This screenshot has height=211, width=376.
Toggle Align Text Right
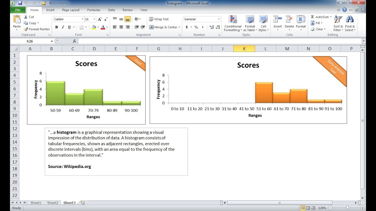point(127,27)
